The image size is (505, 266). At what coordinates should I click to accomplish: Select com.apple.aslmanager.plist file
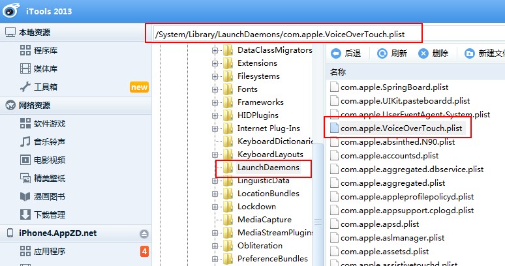click(x=392, y=238)
